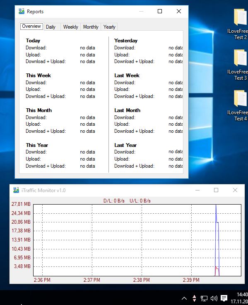Switch to the Daily tab
Screen dimensions: 248x305
point(51,27)
